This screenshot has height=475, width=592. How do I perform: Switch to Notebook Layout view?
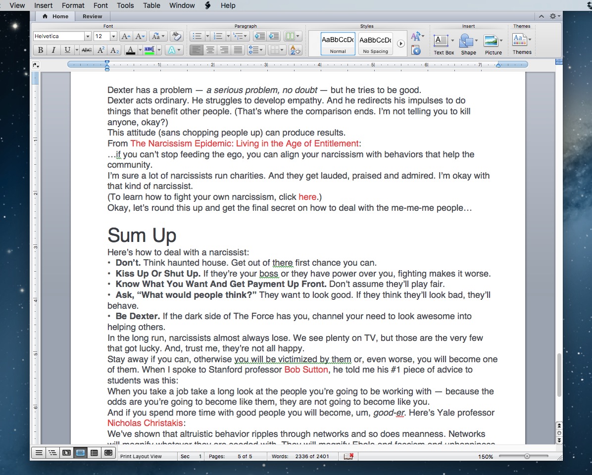click(94, 453)
